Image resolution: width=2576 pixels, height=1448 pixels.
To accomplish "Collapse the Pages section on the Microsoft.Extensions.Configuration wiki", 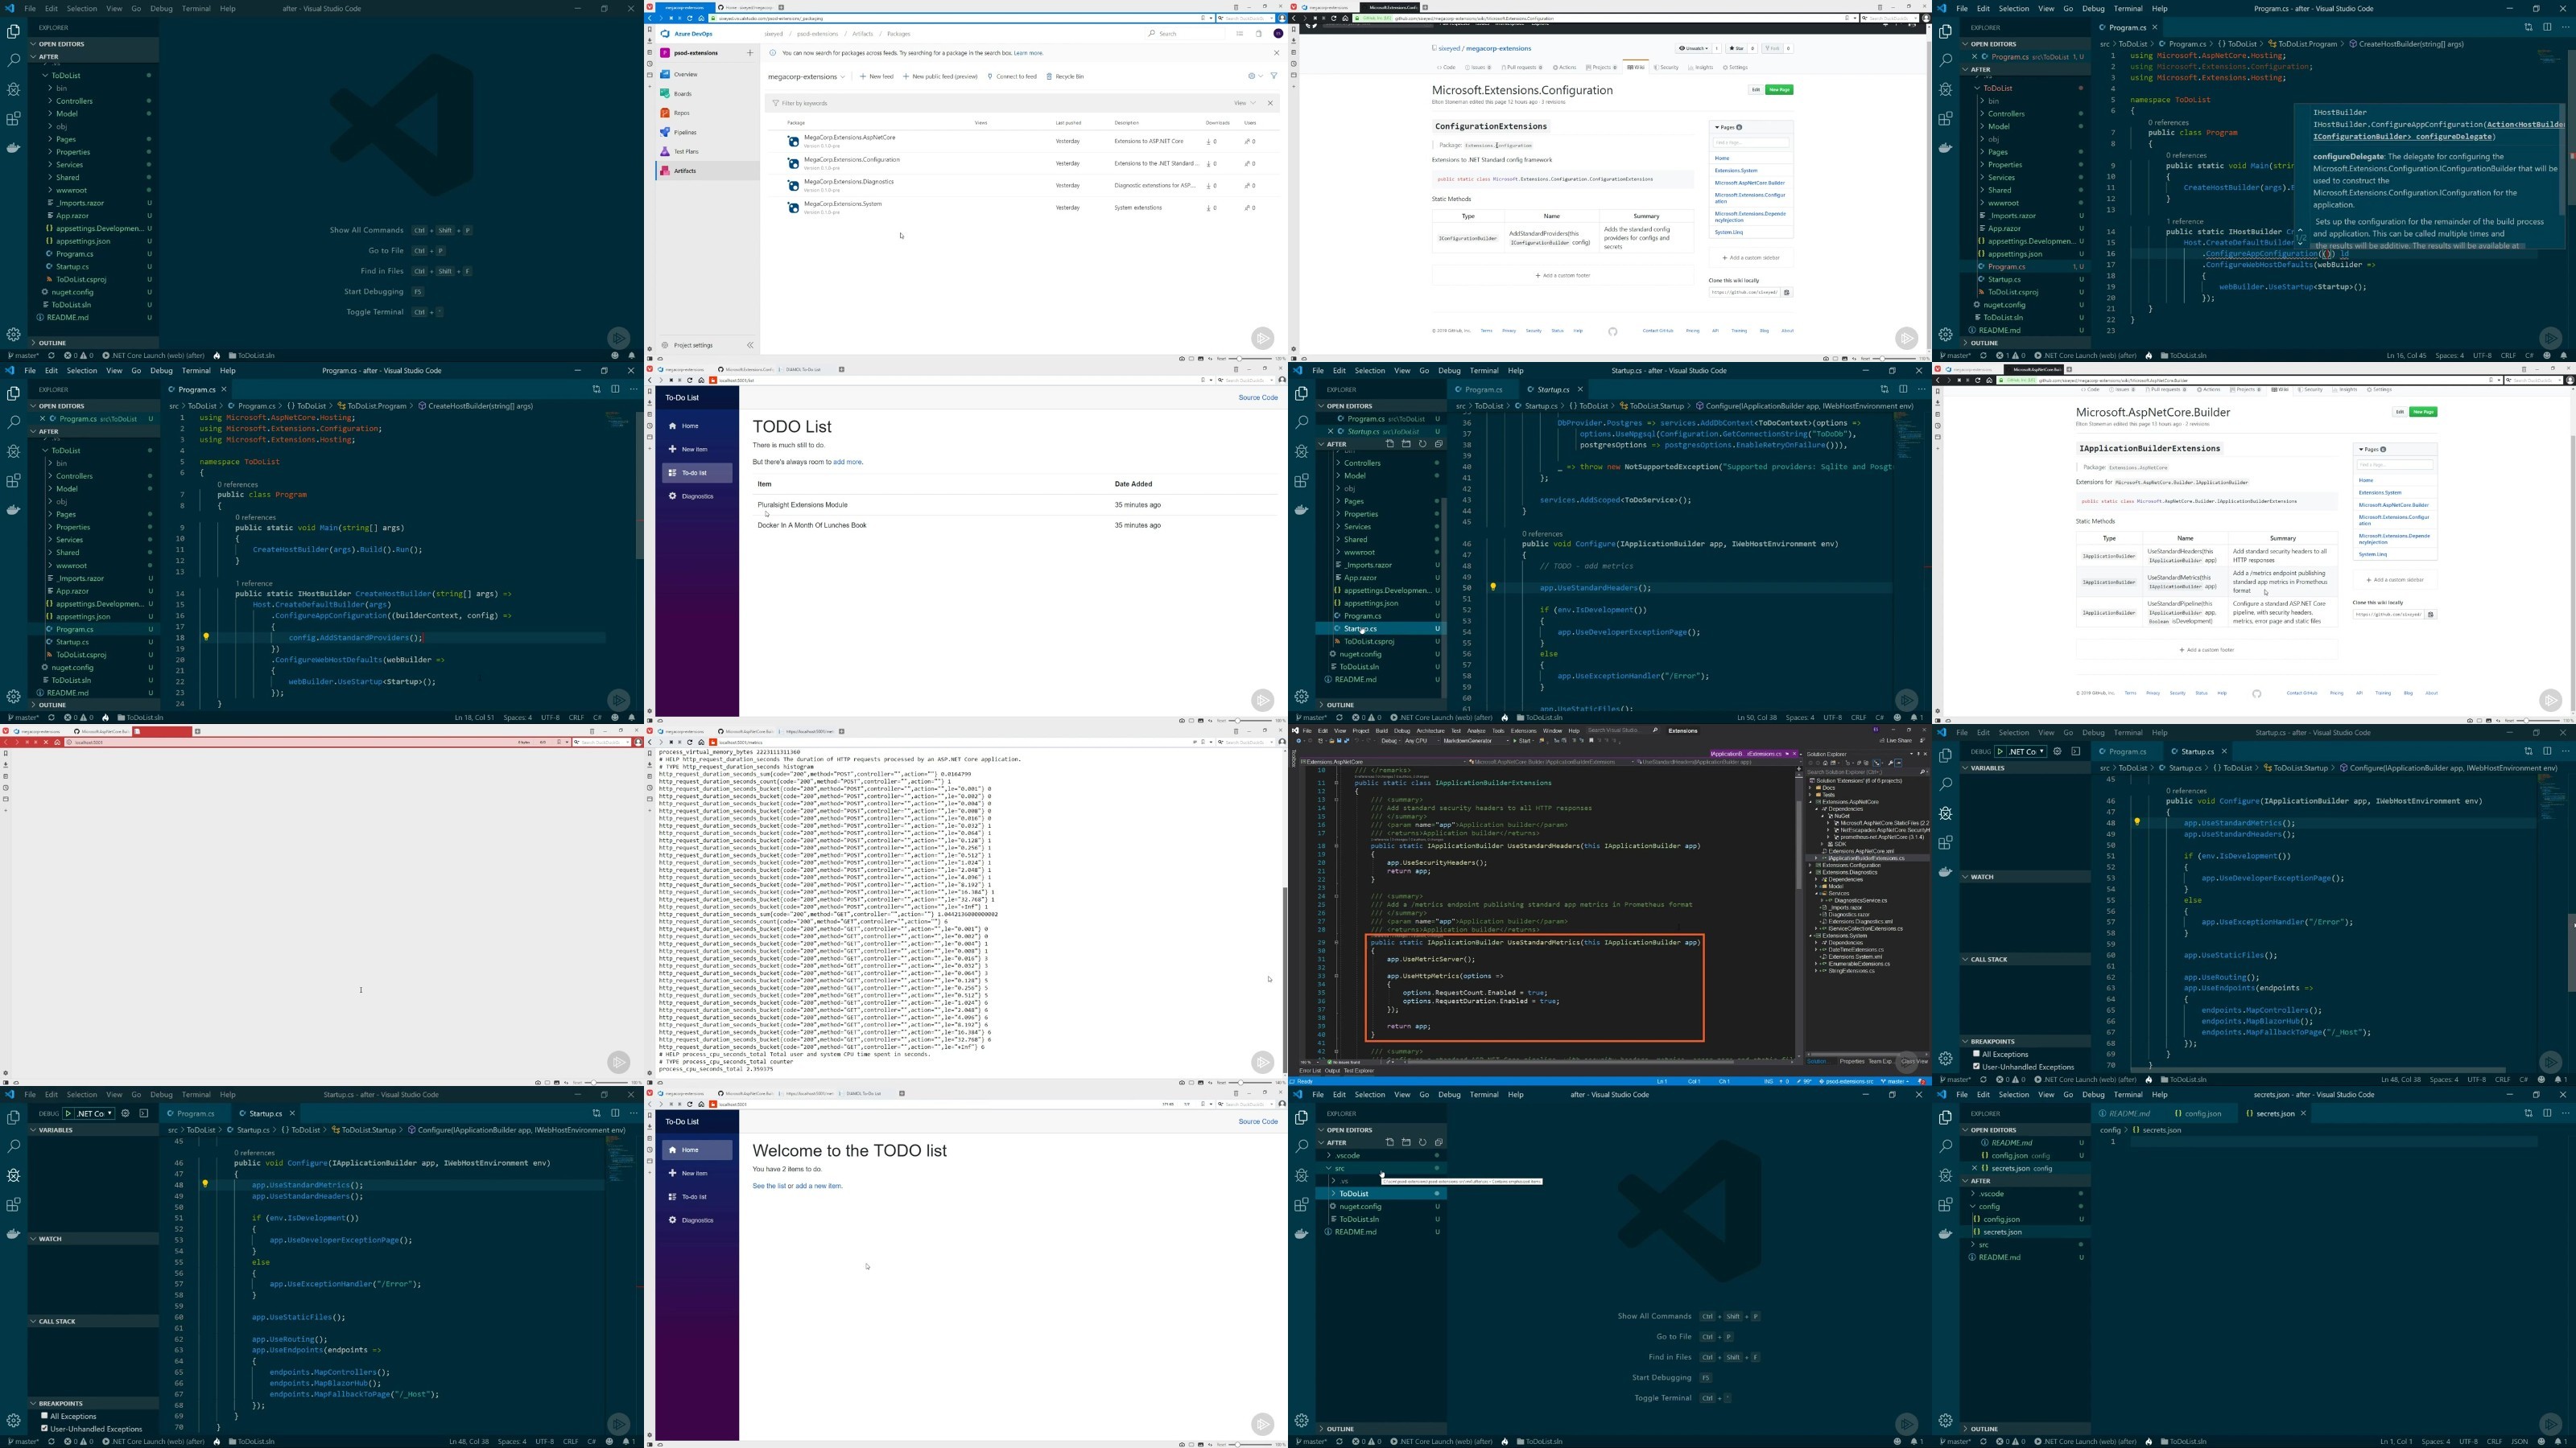I will pos(1728,127).
